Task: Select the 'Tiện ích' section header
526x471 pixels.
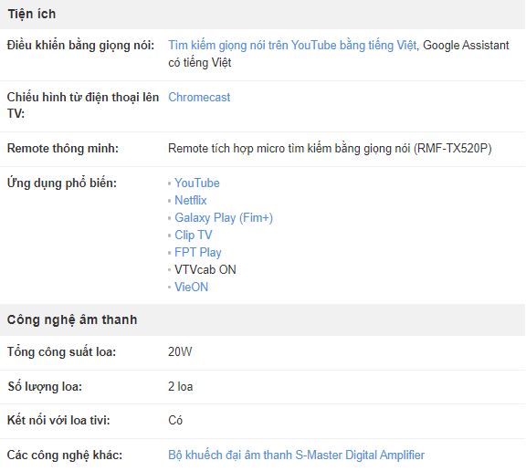Action: coord(32,14)
